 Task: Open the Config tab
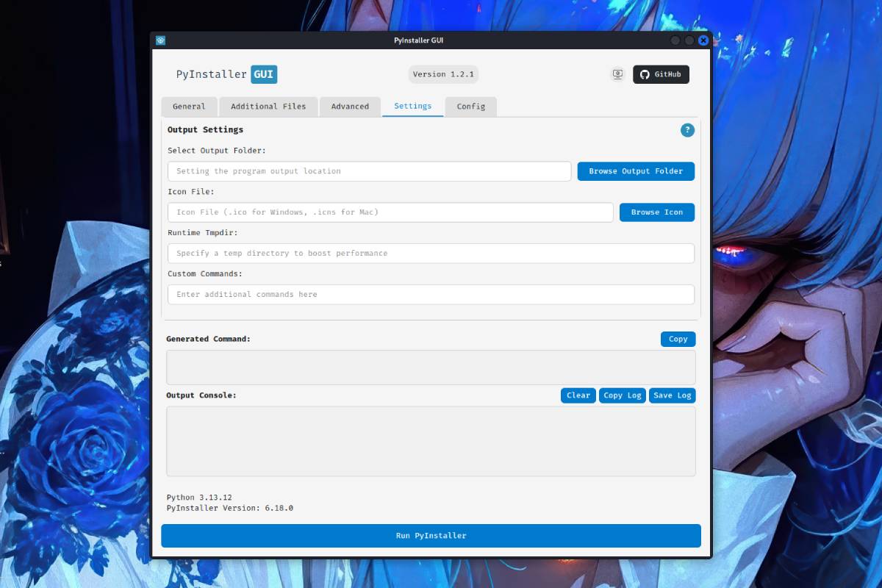471,107
